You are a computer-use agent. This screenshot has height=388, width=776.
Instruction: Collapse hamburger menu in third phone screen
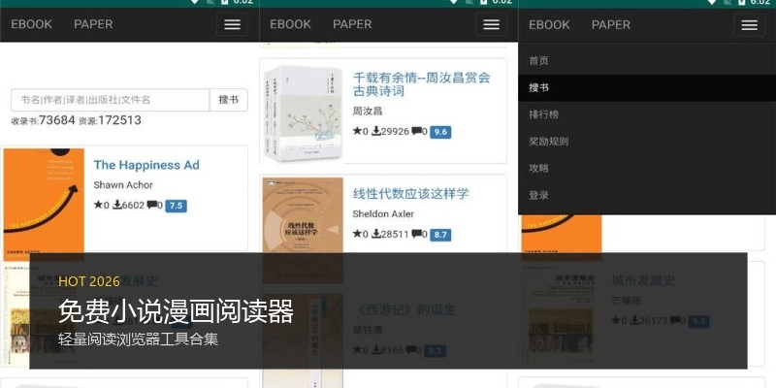pos(749,25)
